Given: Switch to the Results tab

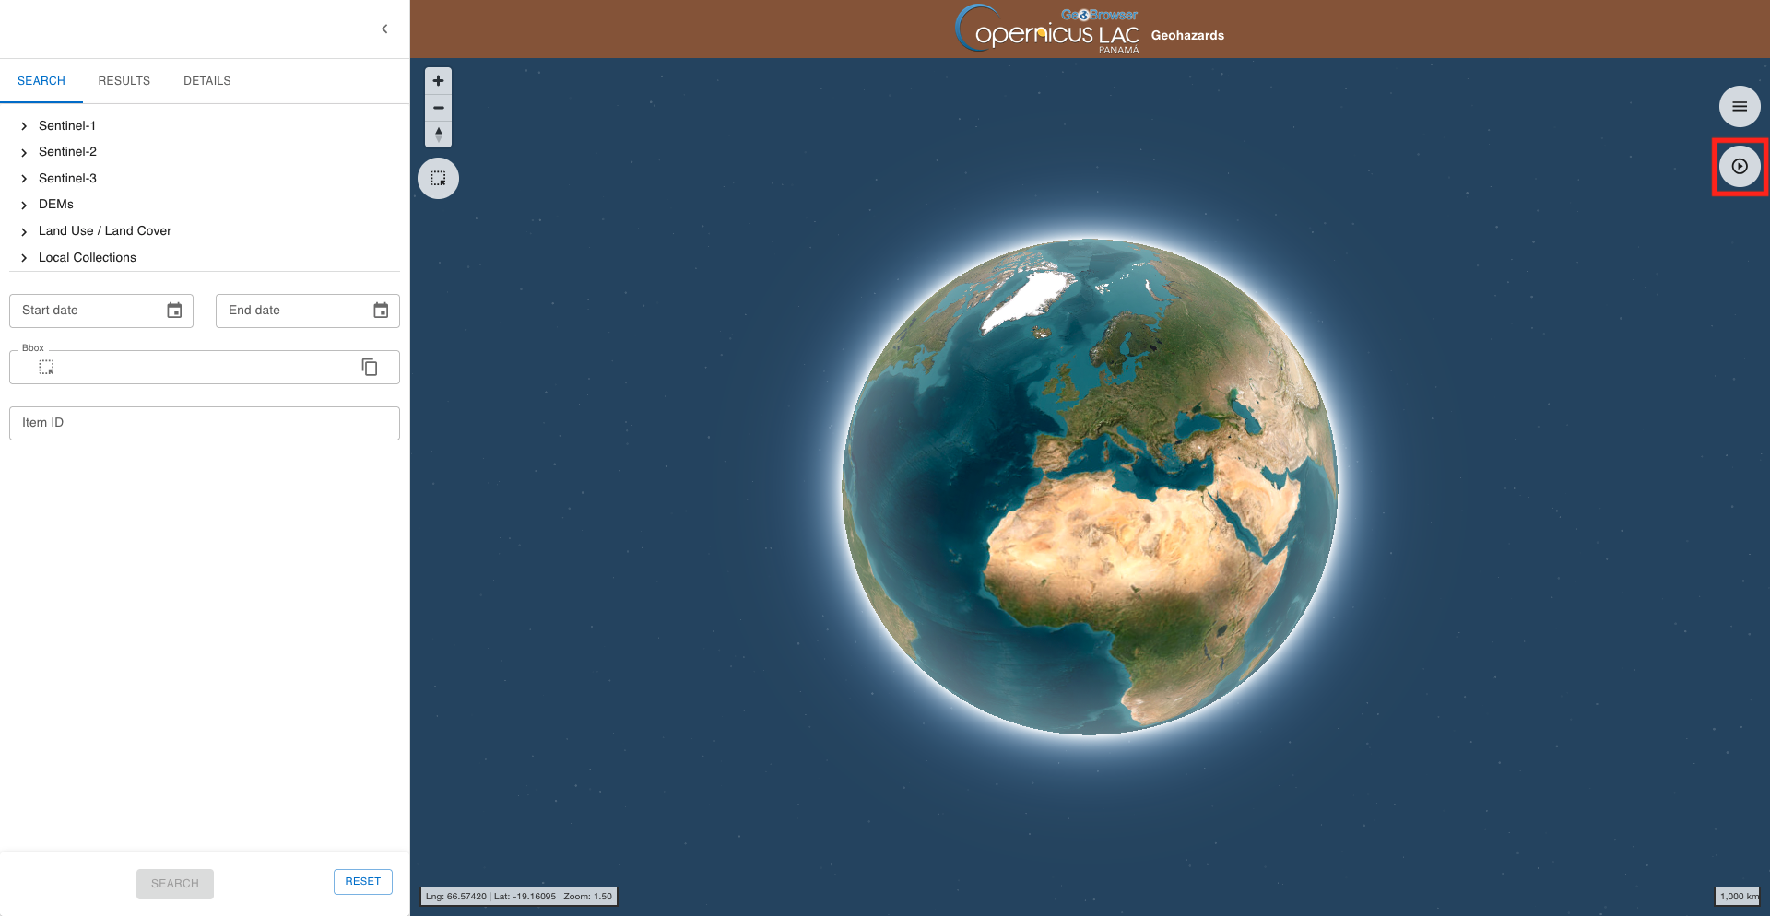Looking at the screenshot, I should [x=124, y=81].
